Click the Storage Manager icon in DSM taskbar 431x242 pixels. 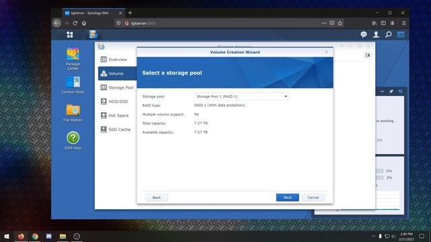point(93,34)
